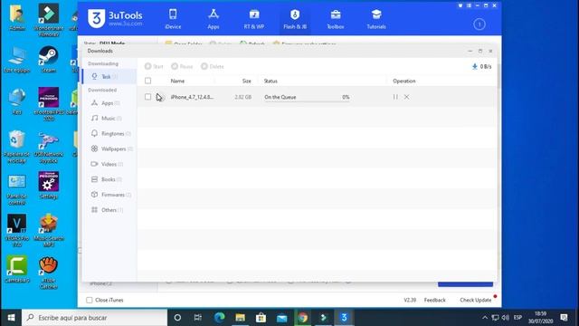This screenshot has height=326, width=579.
Task: Open Task View on taskbar
Action: 198,318
